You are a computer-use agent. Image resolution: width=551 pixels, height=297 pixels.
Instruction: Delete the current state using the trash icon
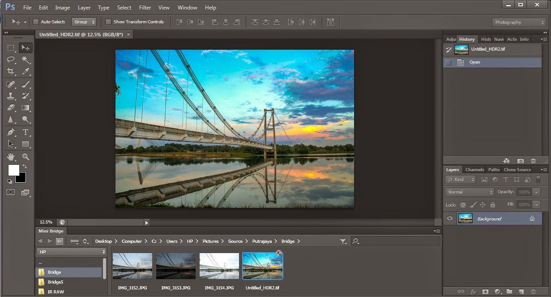pos(533,160)
